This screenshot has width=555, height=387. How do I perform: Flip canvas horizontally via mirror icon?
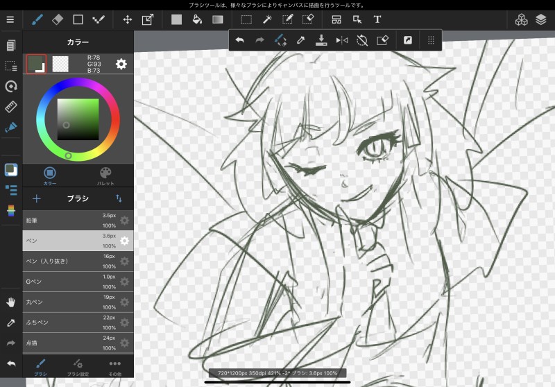pyautogui.click(x=341, y=40)
